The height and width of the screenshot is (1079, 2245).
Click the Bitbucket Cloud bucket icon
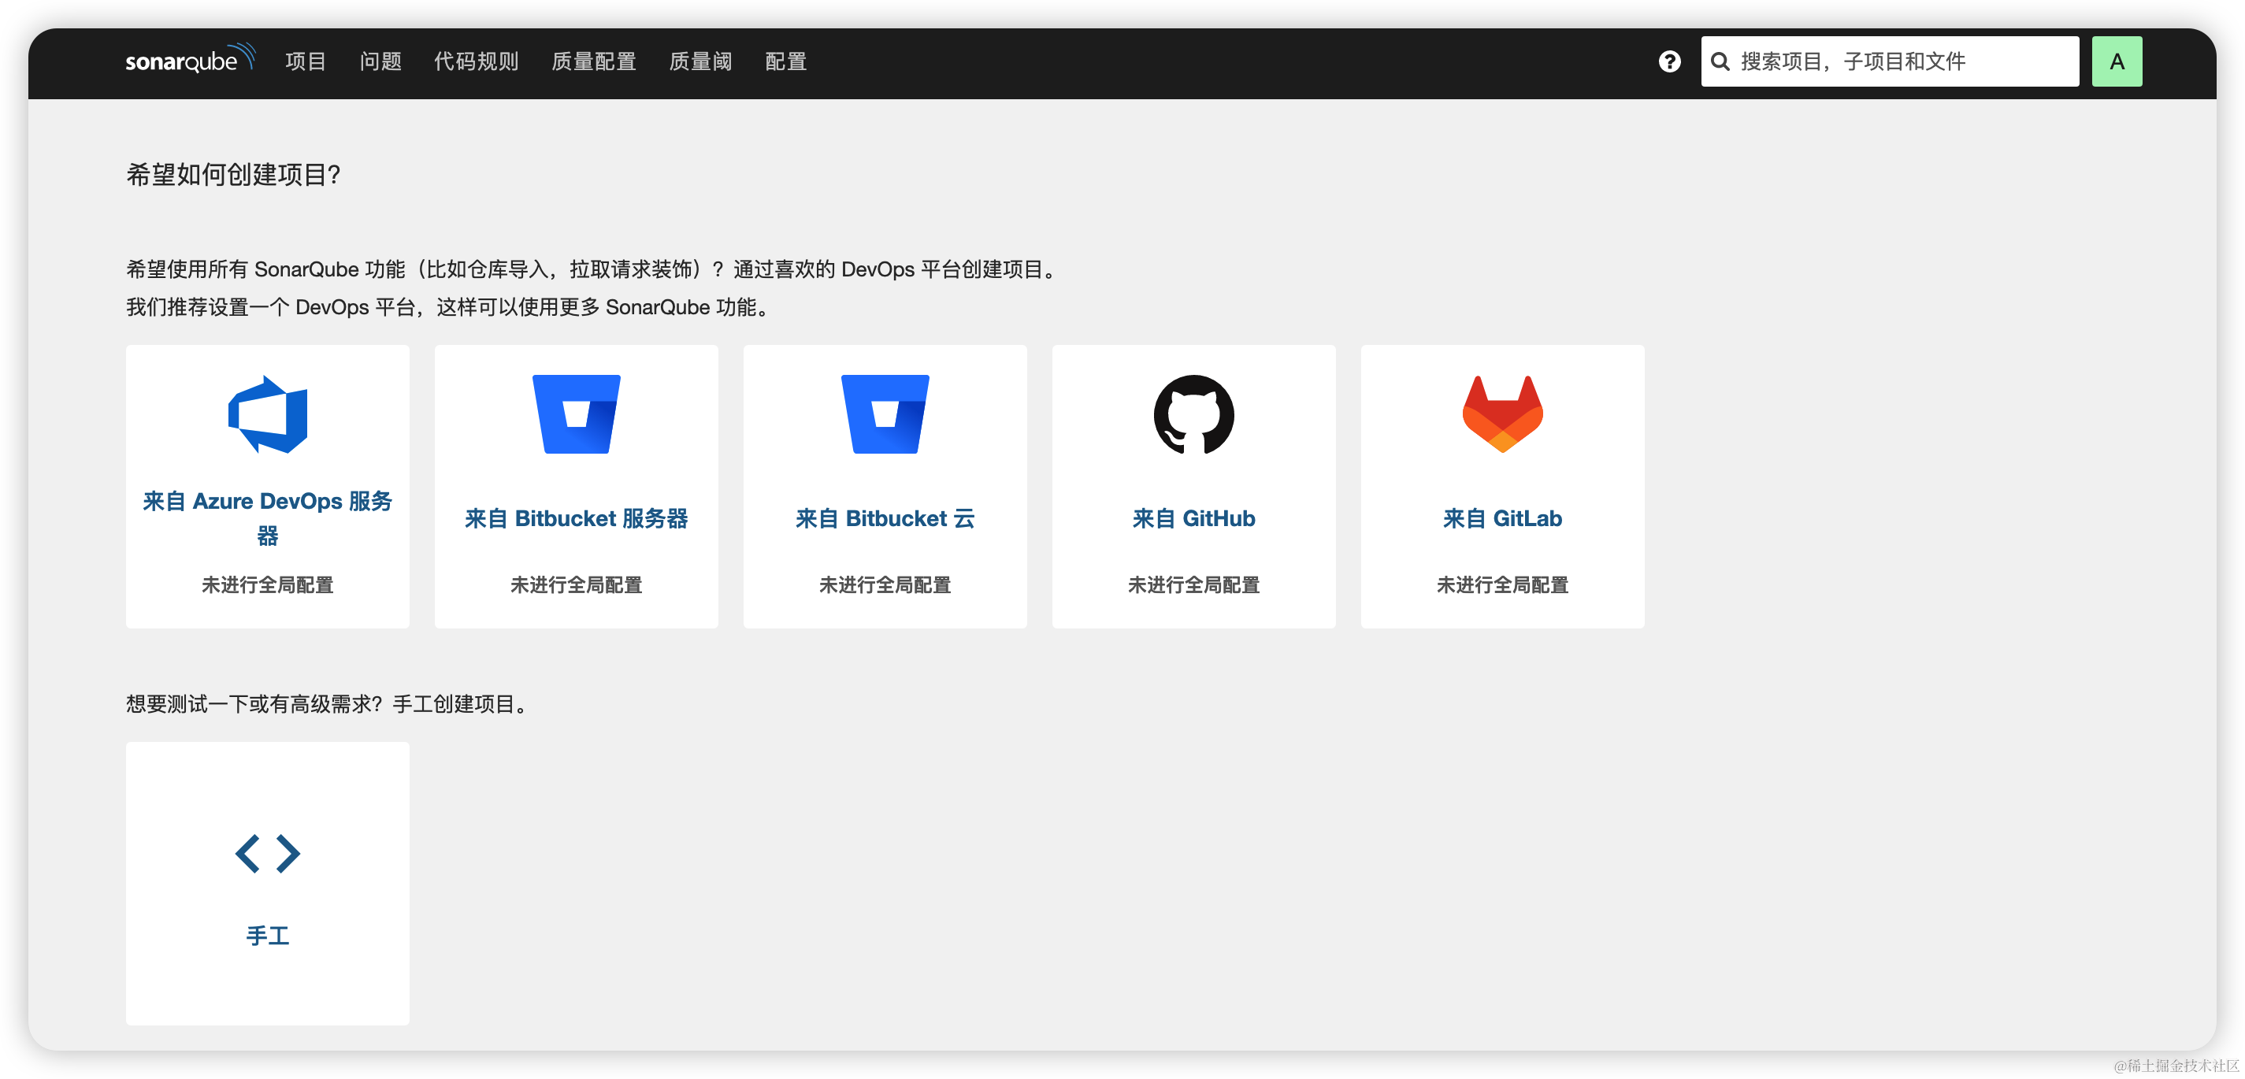[x=885, y=414]
